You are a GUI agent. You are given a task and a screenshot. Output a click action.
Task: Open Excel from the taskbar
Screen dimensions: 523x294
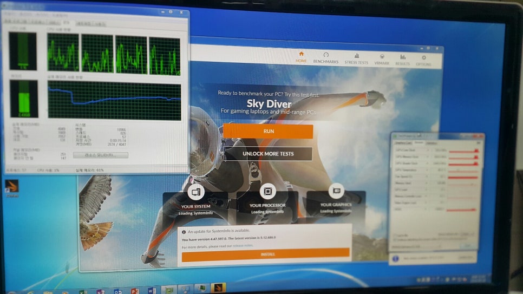pyautogui.click(x=83, y=291)
